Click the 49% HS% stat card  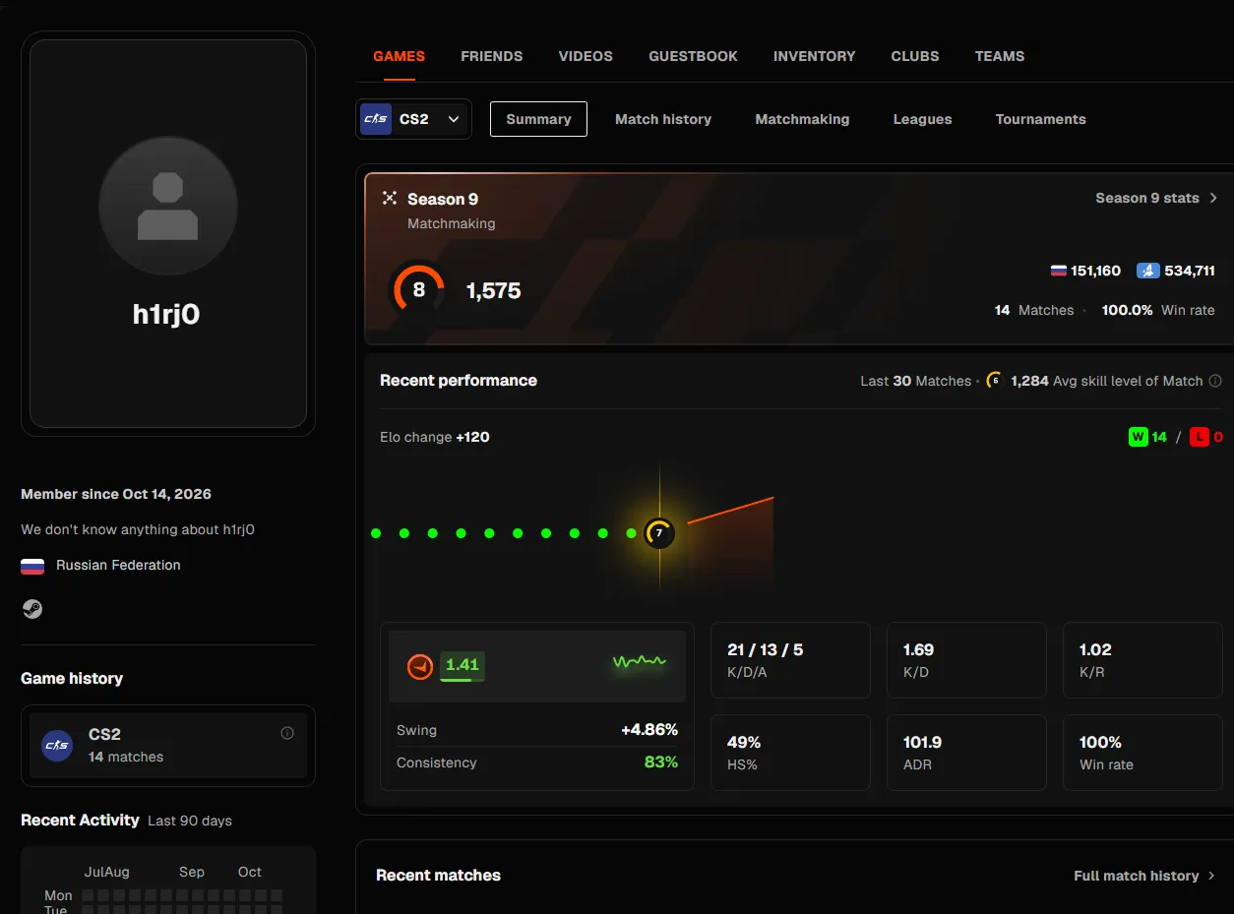790,753
